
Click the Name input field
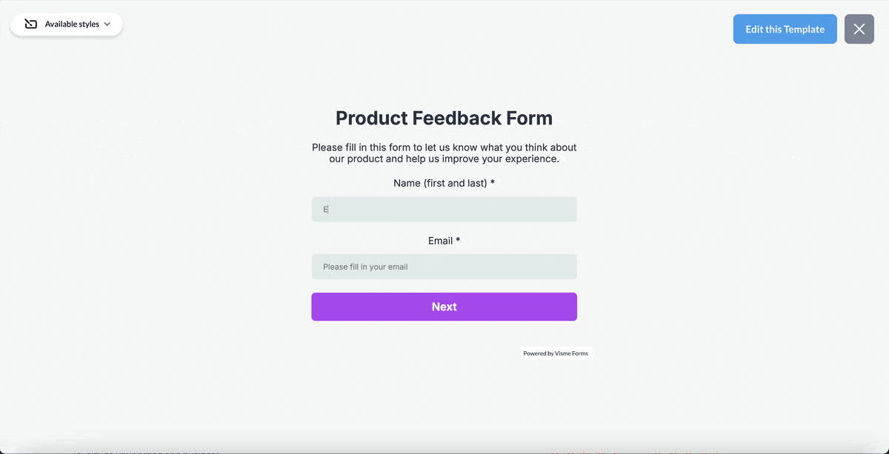click(444, 209)
